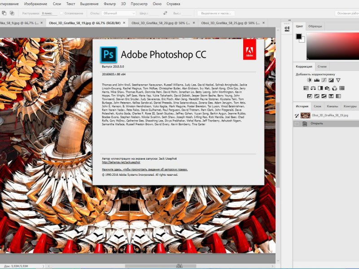Open the behance.net/jackusephot link

[121, 162]
